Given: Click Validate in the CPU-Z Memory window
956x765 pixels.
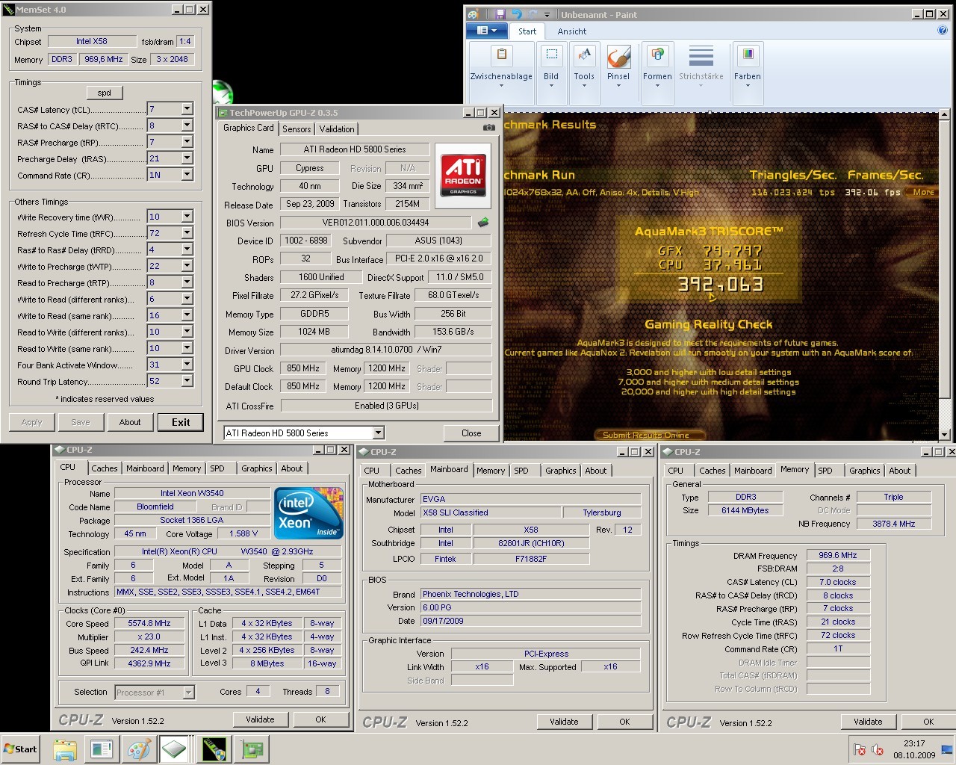Looking at the screenshot, I should (x=868, y=722).
